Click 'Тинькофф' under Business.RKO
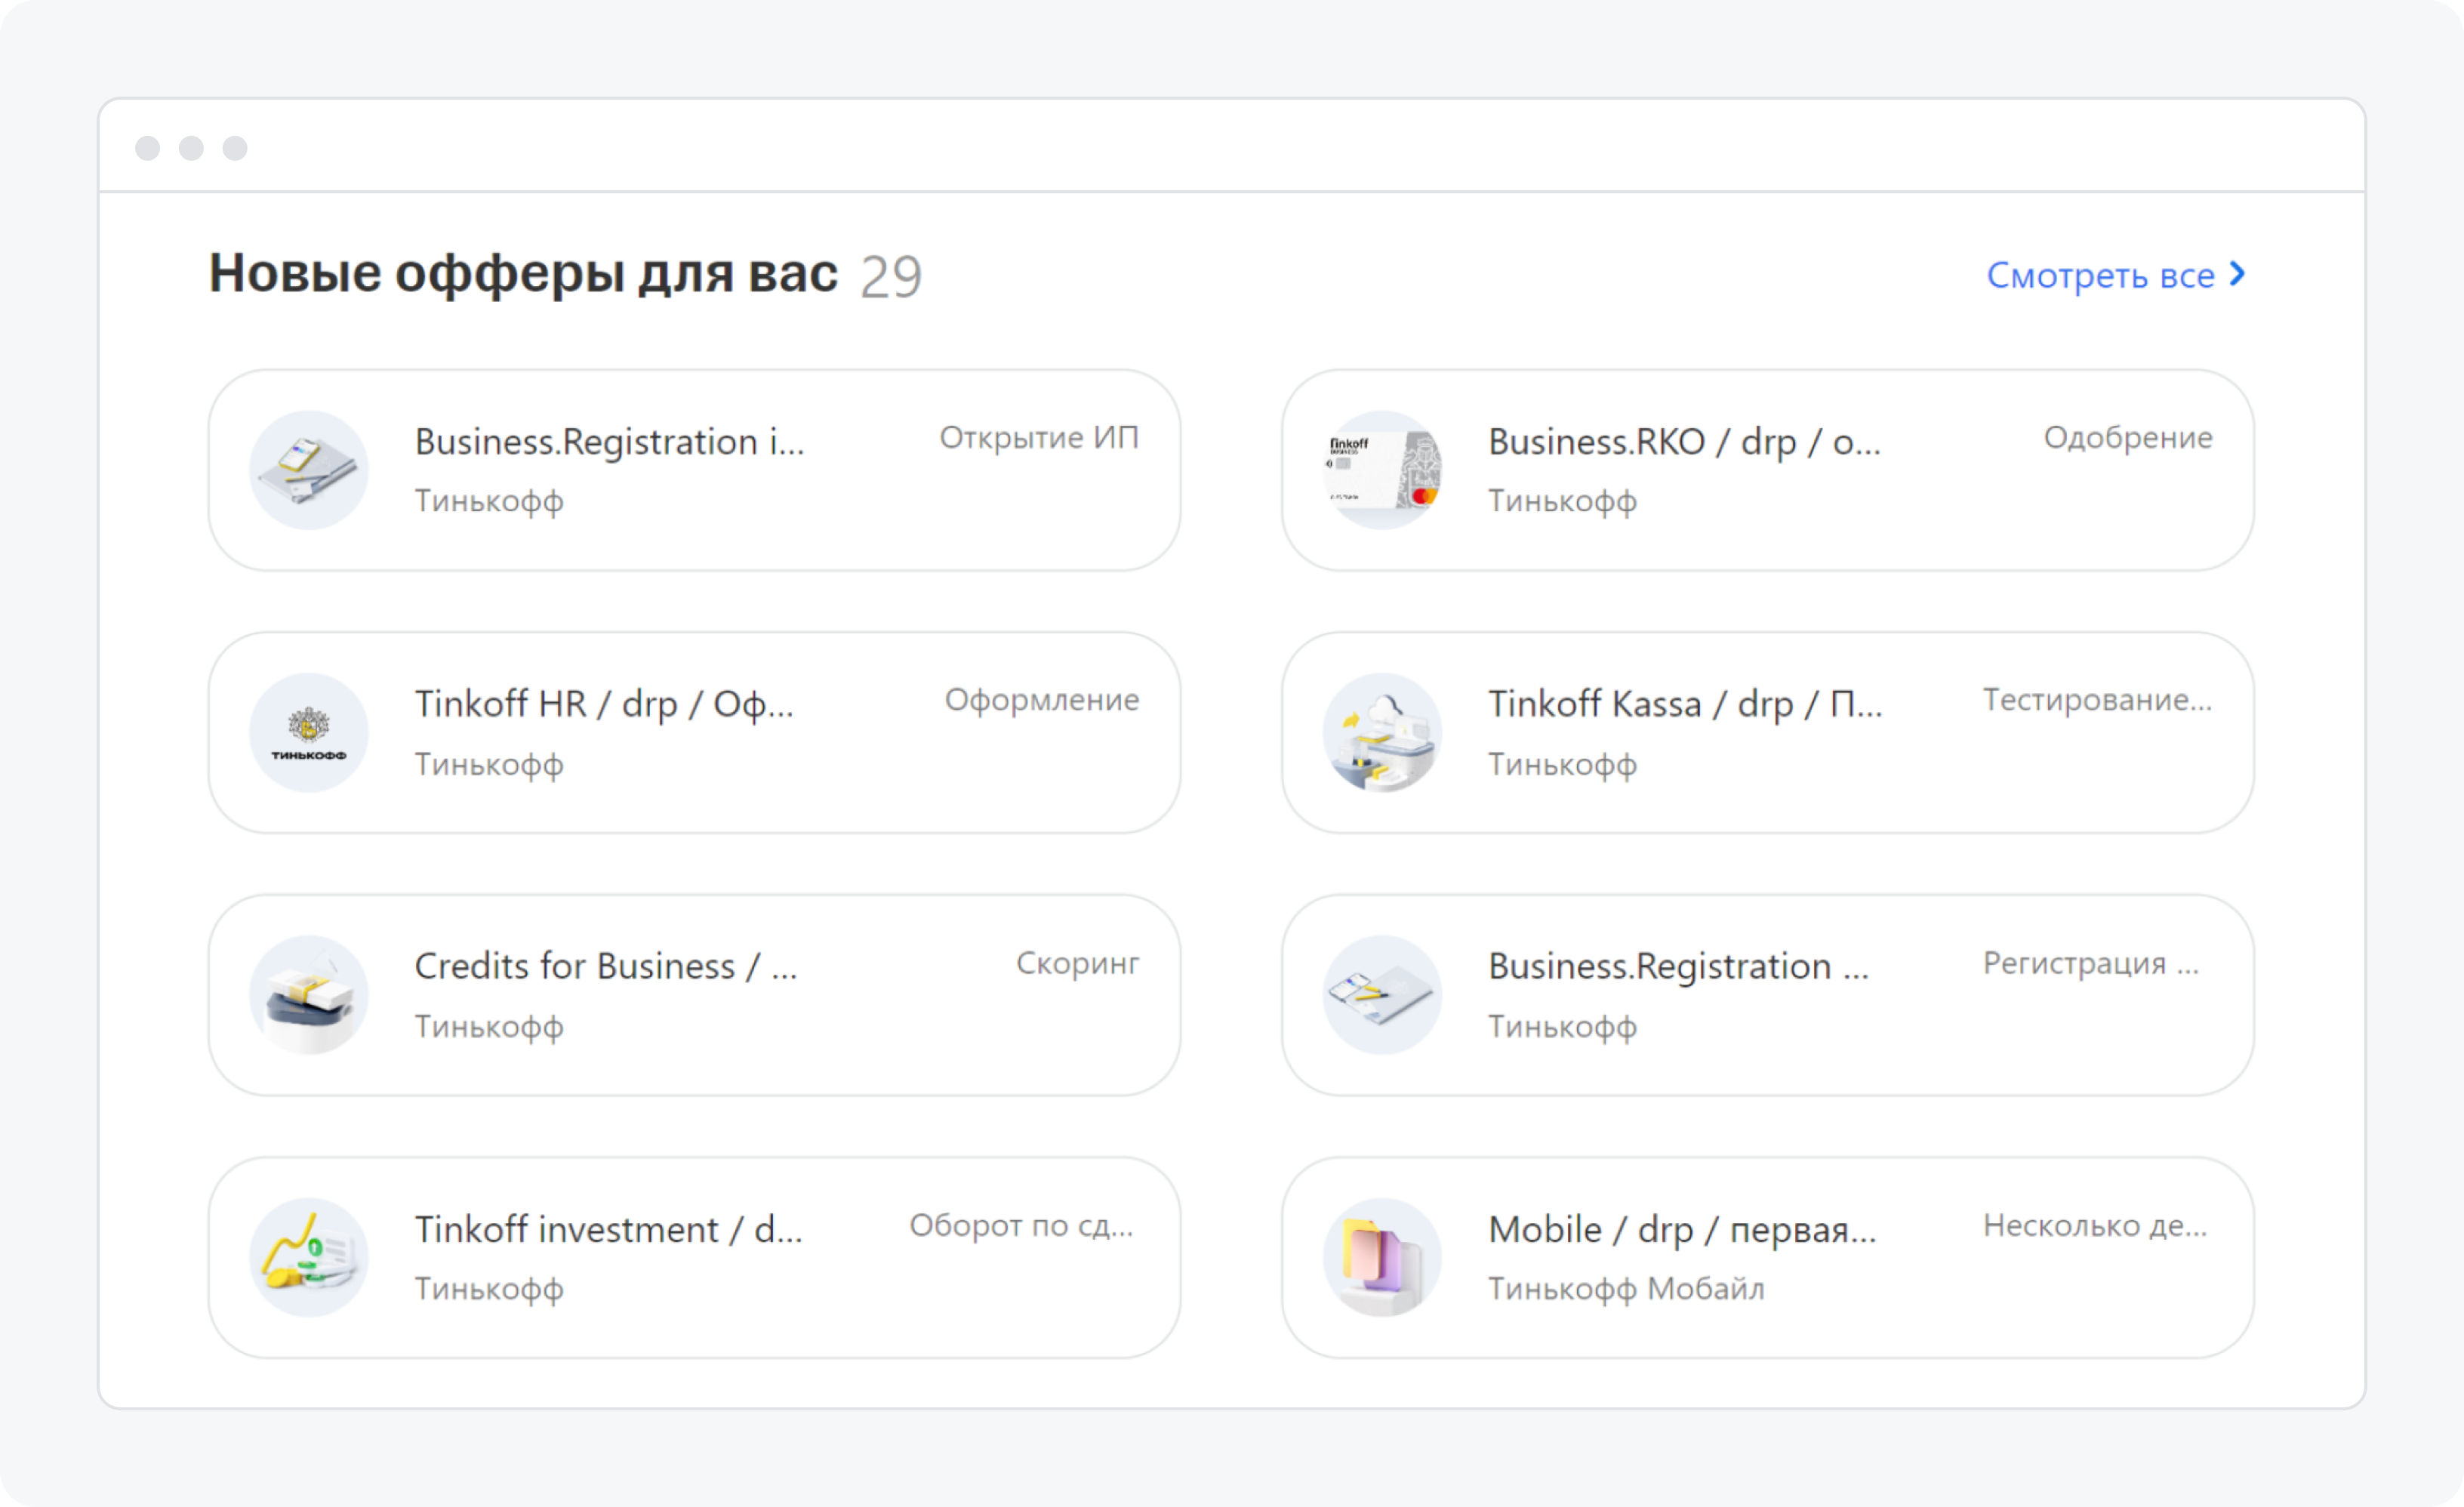The image size is (2464, 1507). point(1562,501)
